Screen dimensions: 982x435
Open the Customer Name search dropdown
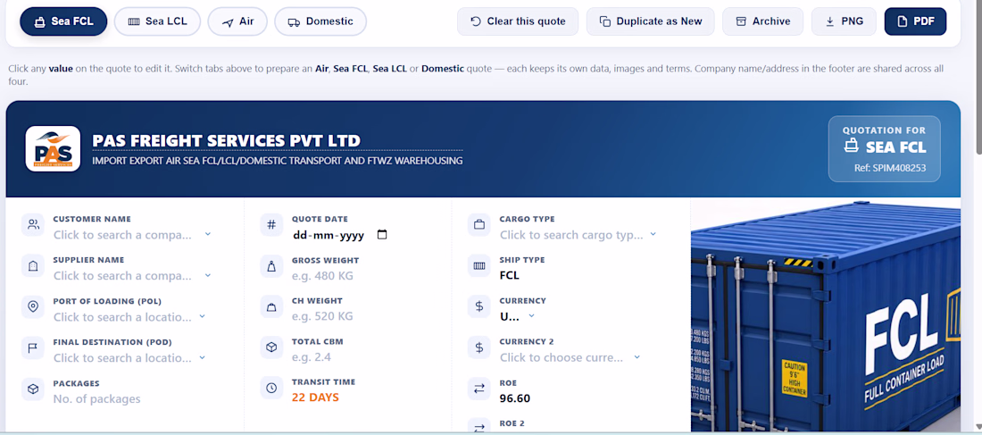tap(208, 234)
